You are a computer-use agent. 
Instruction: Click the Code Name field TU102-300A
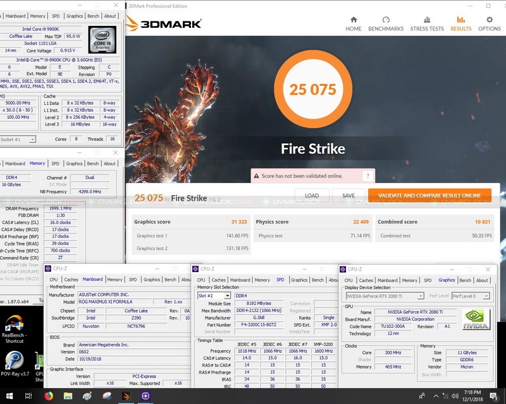[393, 326]
